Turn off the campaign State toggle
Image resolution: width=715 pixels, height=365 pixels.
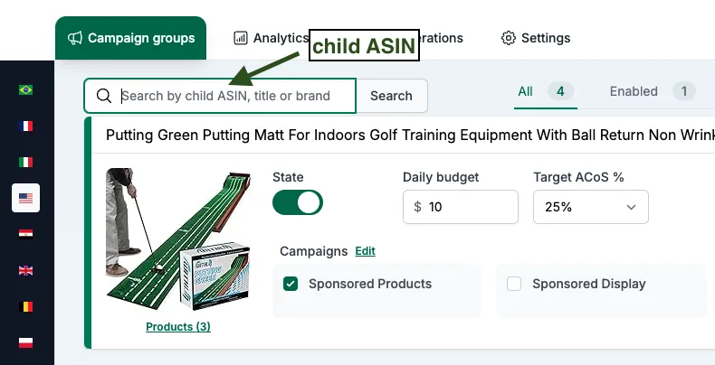point(298,202)
